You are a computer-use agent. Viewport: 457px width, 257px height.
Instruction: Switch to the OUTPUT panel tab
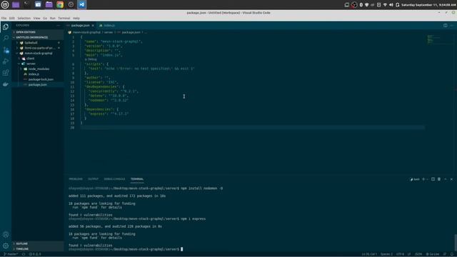click(x=94, y=179)
